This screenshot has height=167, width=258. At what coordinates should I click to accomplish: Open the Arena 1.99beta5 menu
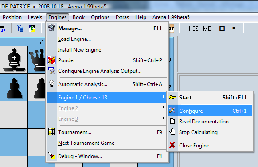tap(171, 17)
